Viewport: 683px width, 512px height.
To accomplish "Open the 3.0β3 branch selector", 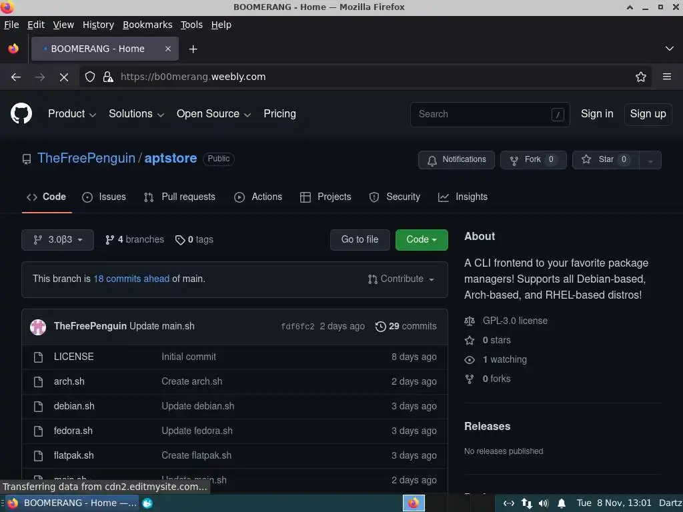I will click(x=57, y=240).
